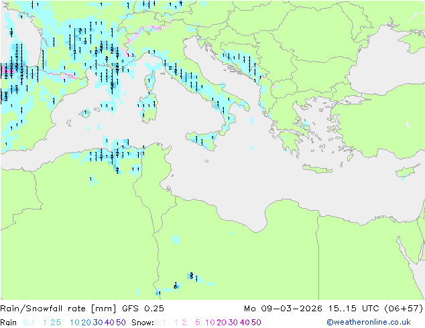
Task: Select the snow legend 5 value
Action: click(198, 323)
